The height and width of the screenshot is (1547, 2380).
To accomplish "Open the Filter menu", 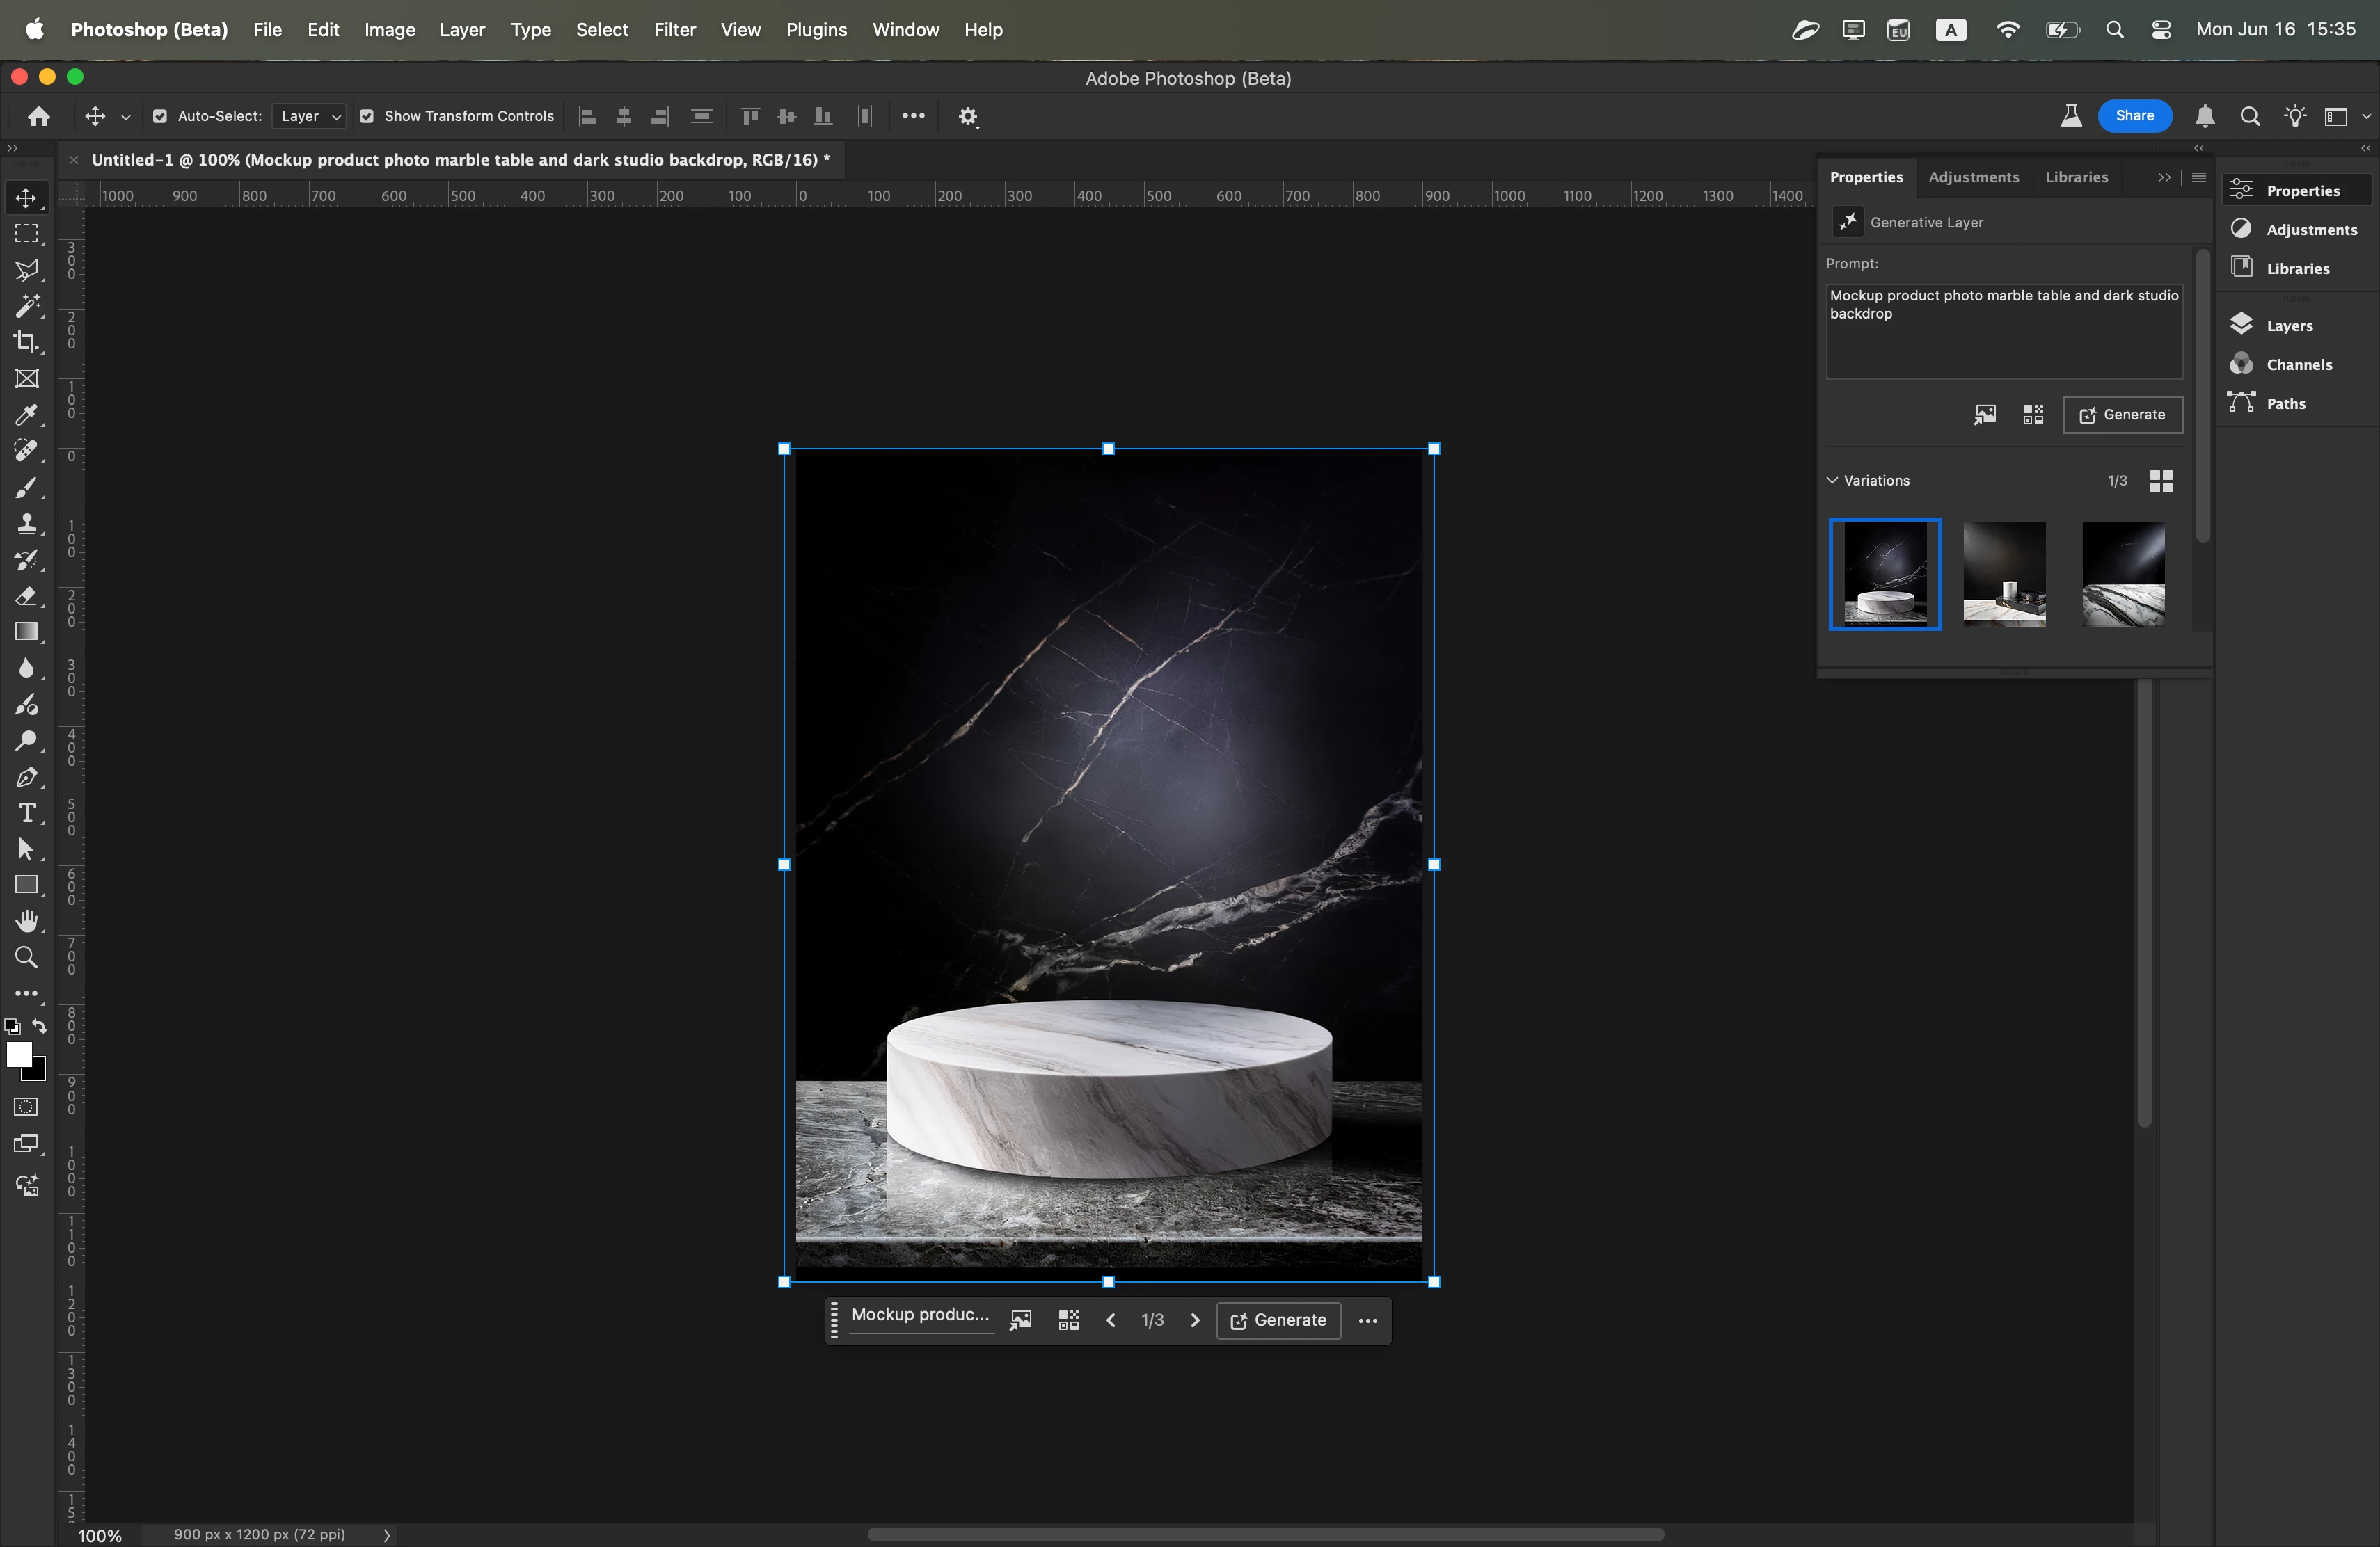I will click(x=674, y=30).
